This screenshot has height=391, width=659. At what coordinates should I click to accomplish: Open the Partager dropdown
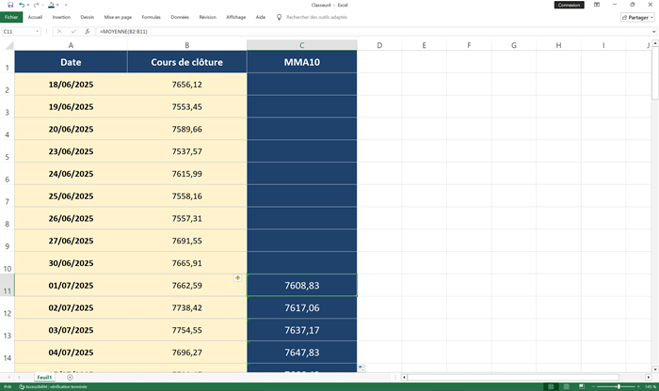pos(636,17)
